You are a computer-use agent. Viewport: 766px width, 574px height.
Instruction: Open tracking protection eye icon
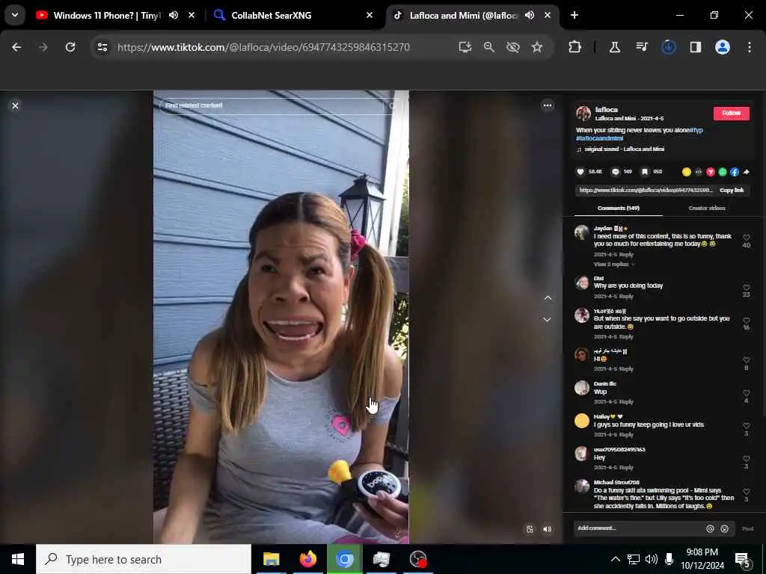point(513,47)
